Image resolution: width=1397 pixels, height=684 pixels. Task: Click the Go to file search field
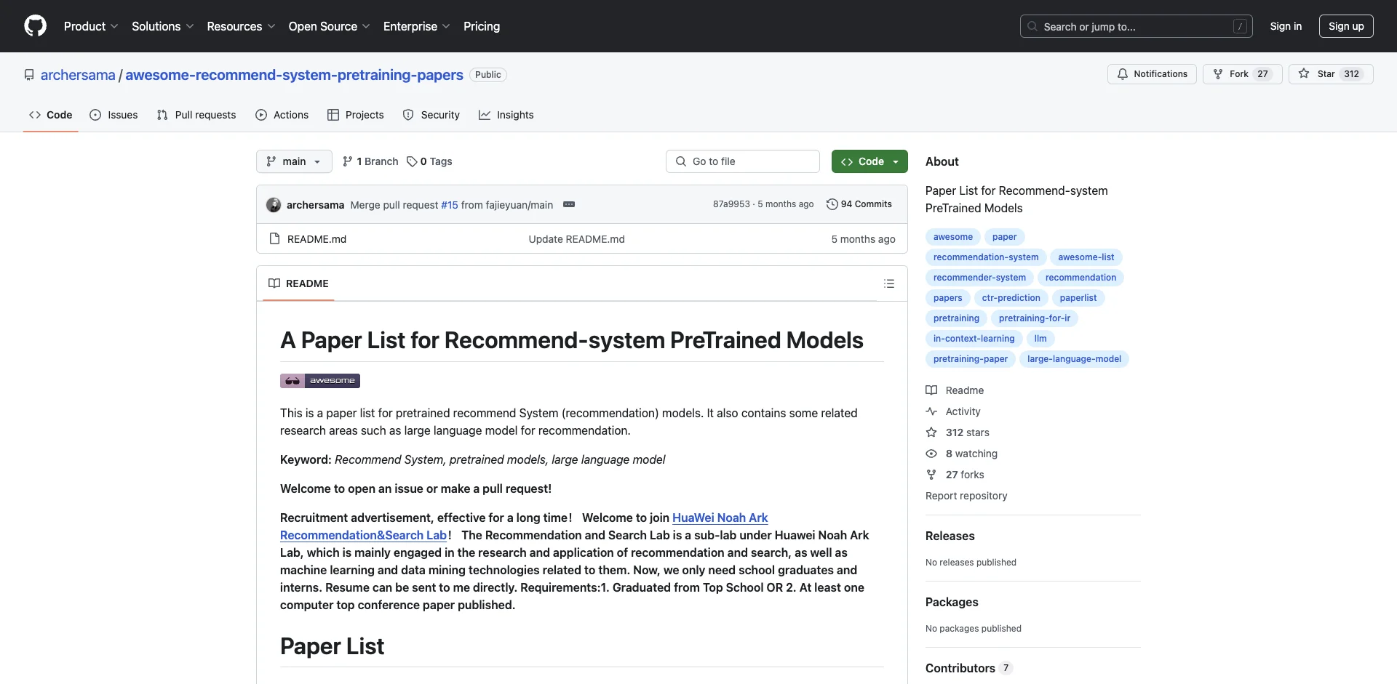click(x=743, y=161)
